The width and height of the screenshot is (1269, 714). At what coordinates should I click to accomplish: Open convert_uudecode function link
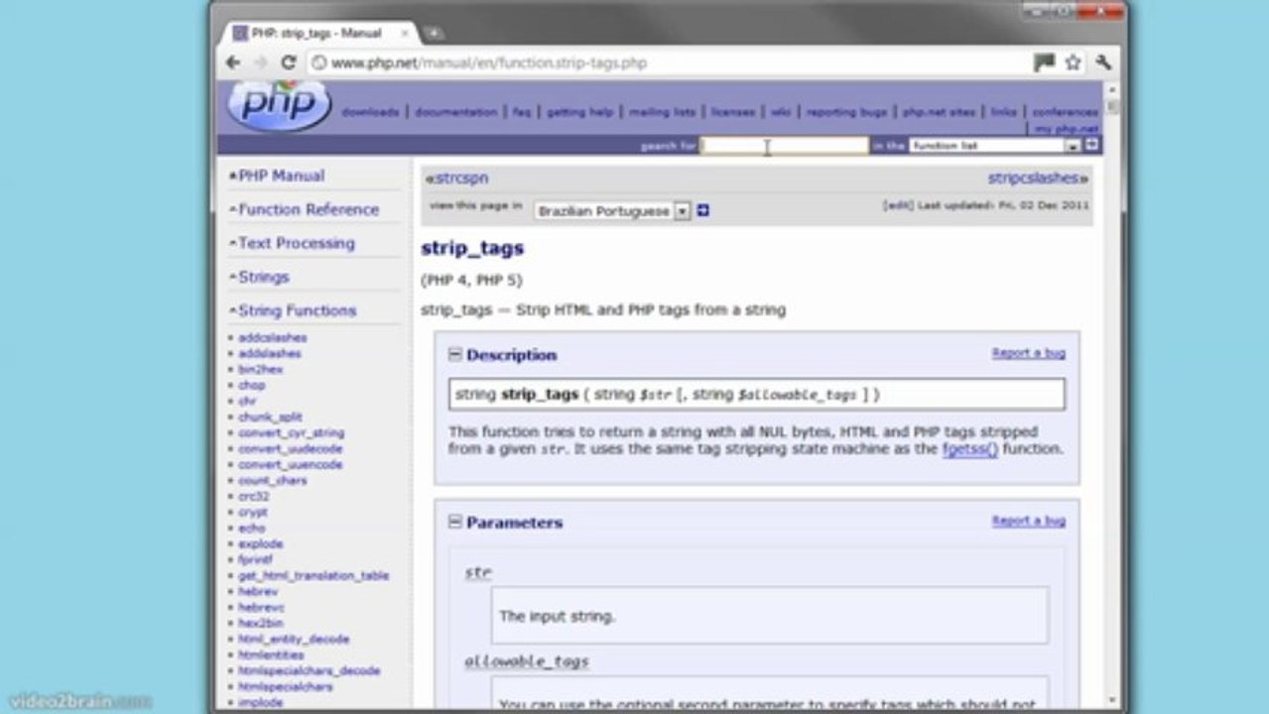(290, 449)
